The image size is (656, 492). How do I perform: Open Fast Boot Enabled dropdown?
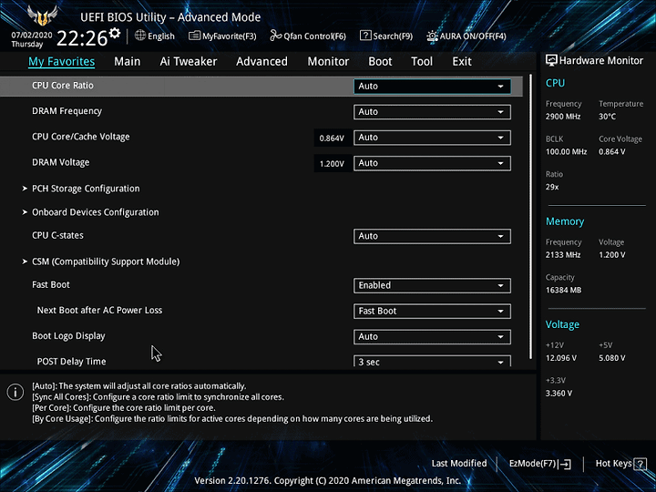click(432, 285)
